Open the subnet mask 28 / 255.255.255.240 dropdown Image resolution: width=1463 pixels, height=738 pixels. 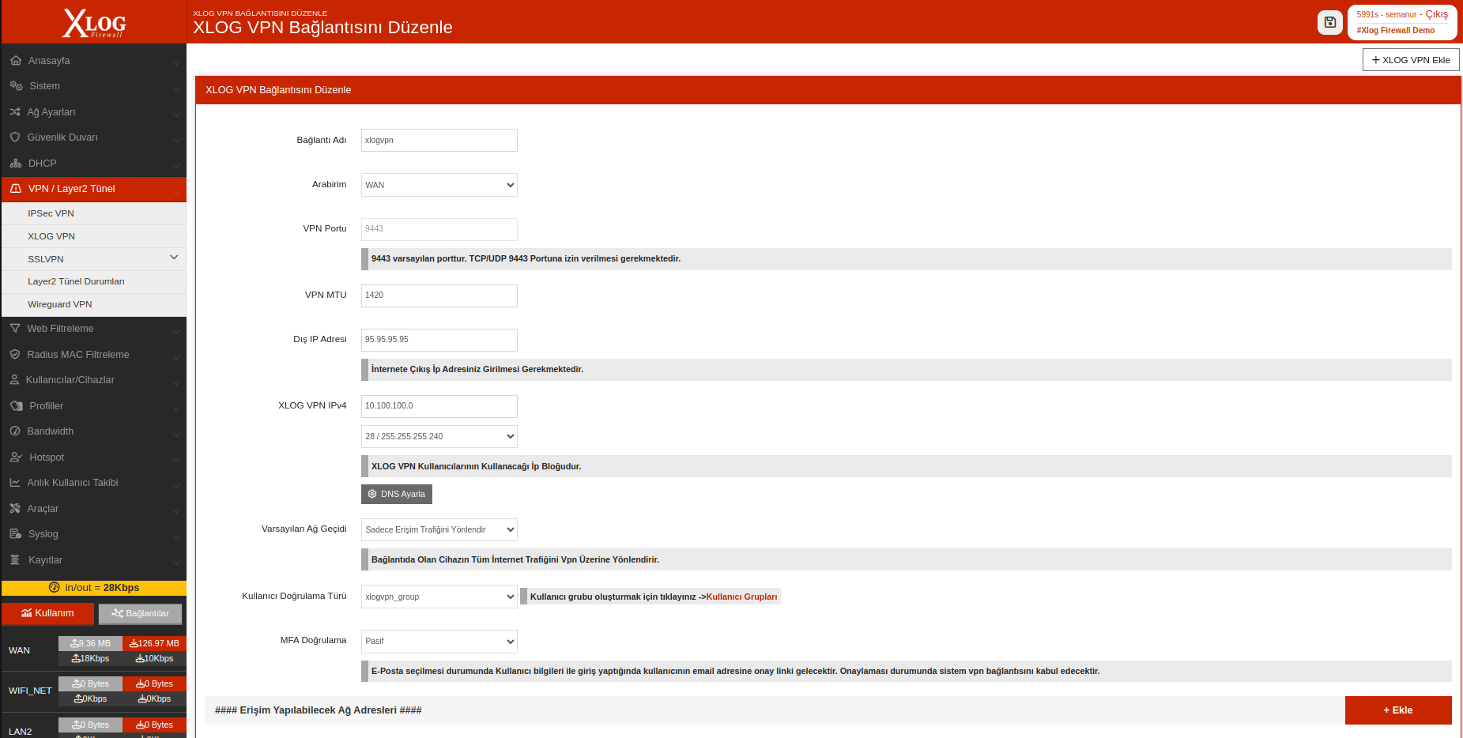pyautogui.click(x=439, y=436)
